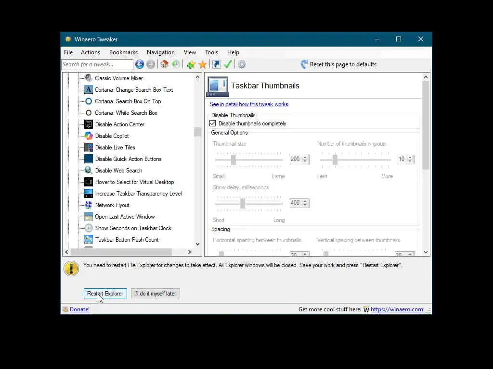Click the Disable Quick Action Buttons icon

point(89,159)
